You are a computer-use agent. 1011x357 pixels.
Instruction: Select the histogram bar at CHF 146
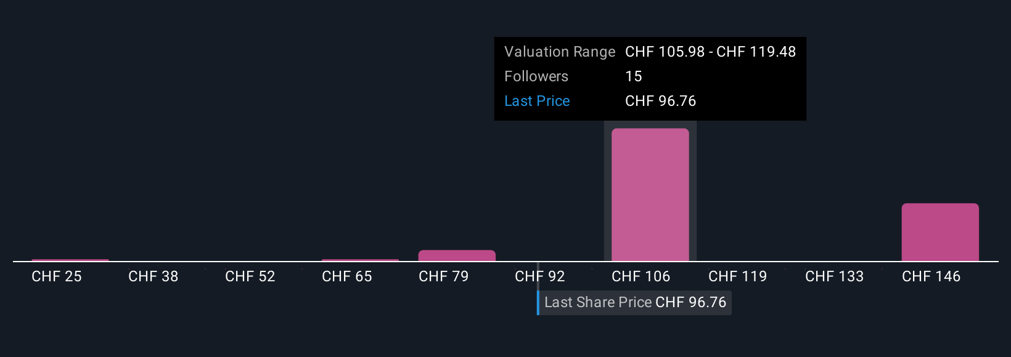point(940,232)
